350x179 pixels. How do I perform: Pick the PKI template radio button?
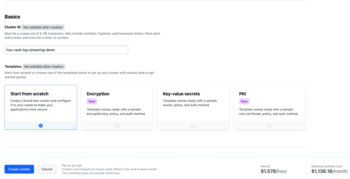pyautogui.click(x=269, y=126)
